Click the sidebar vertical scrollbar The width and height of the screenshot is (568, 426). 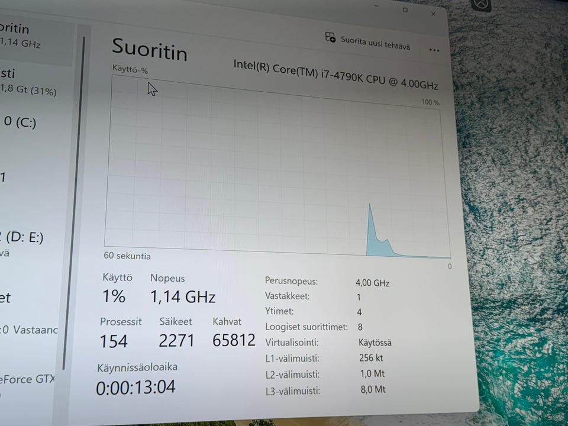pos(75,203)
